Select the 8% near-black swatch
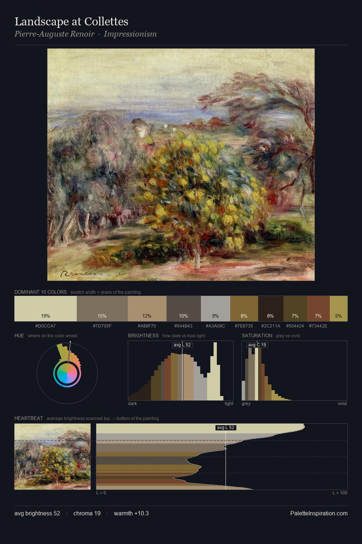This screenshot has height=544, width=362. [x=271, y=309]
